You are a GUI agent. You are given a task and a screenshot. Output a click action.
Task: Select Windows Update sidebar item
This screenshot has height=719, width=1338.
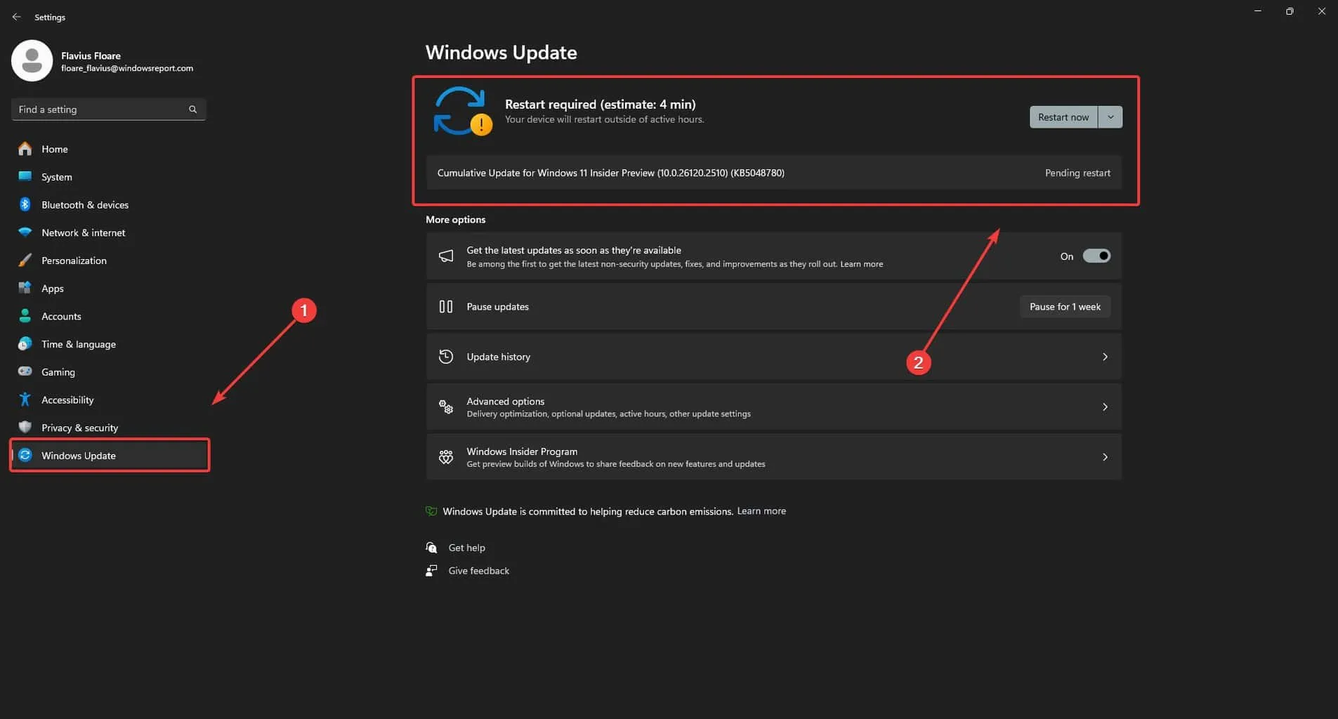(x=109, y=455)
